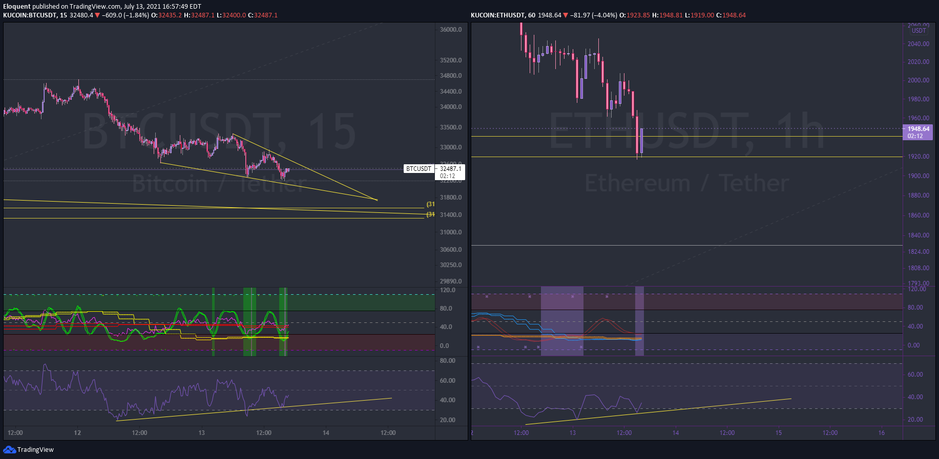Click the TradingView cloud logo icon
The height and width of the screenshot is (459, 939).
9,450
